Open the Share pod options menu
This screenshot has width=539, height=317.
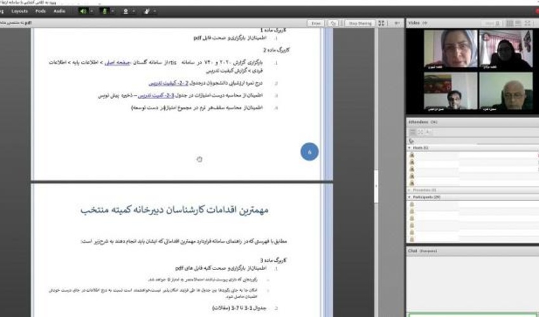(x=397, y=23)
